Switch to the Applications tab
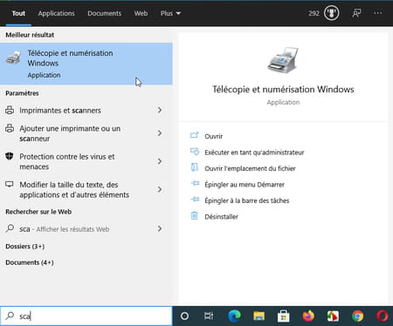Screen dimensions: 393x326 coord(56,13)
